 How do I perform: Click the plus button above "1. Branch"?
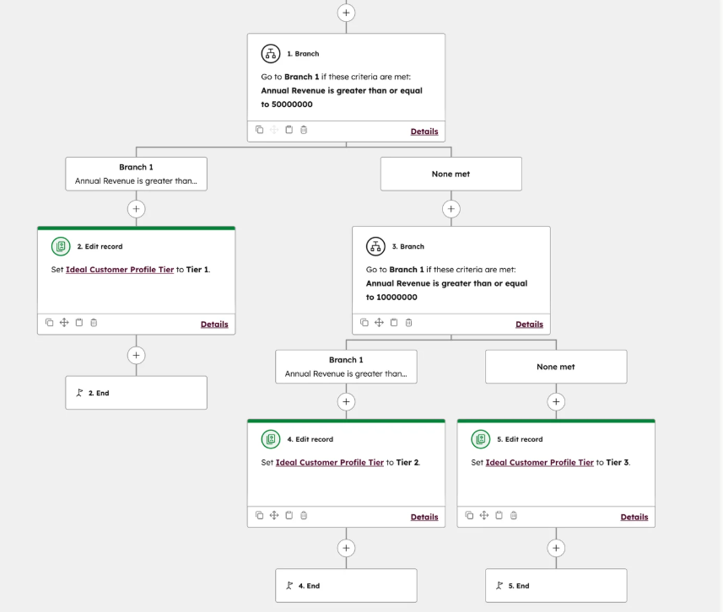346,13
